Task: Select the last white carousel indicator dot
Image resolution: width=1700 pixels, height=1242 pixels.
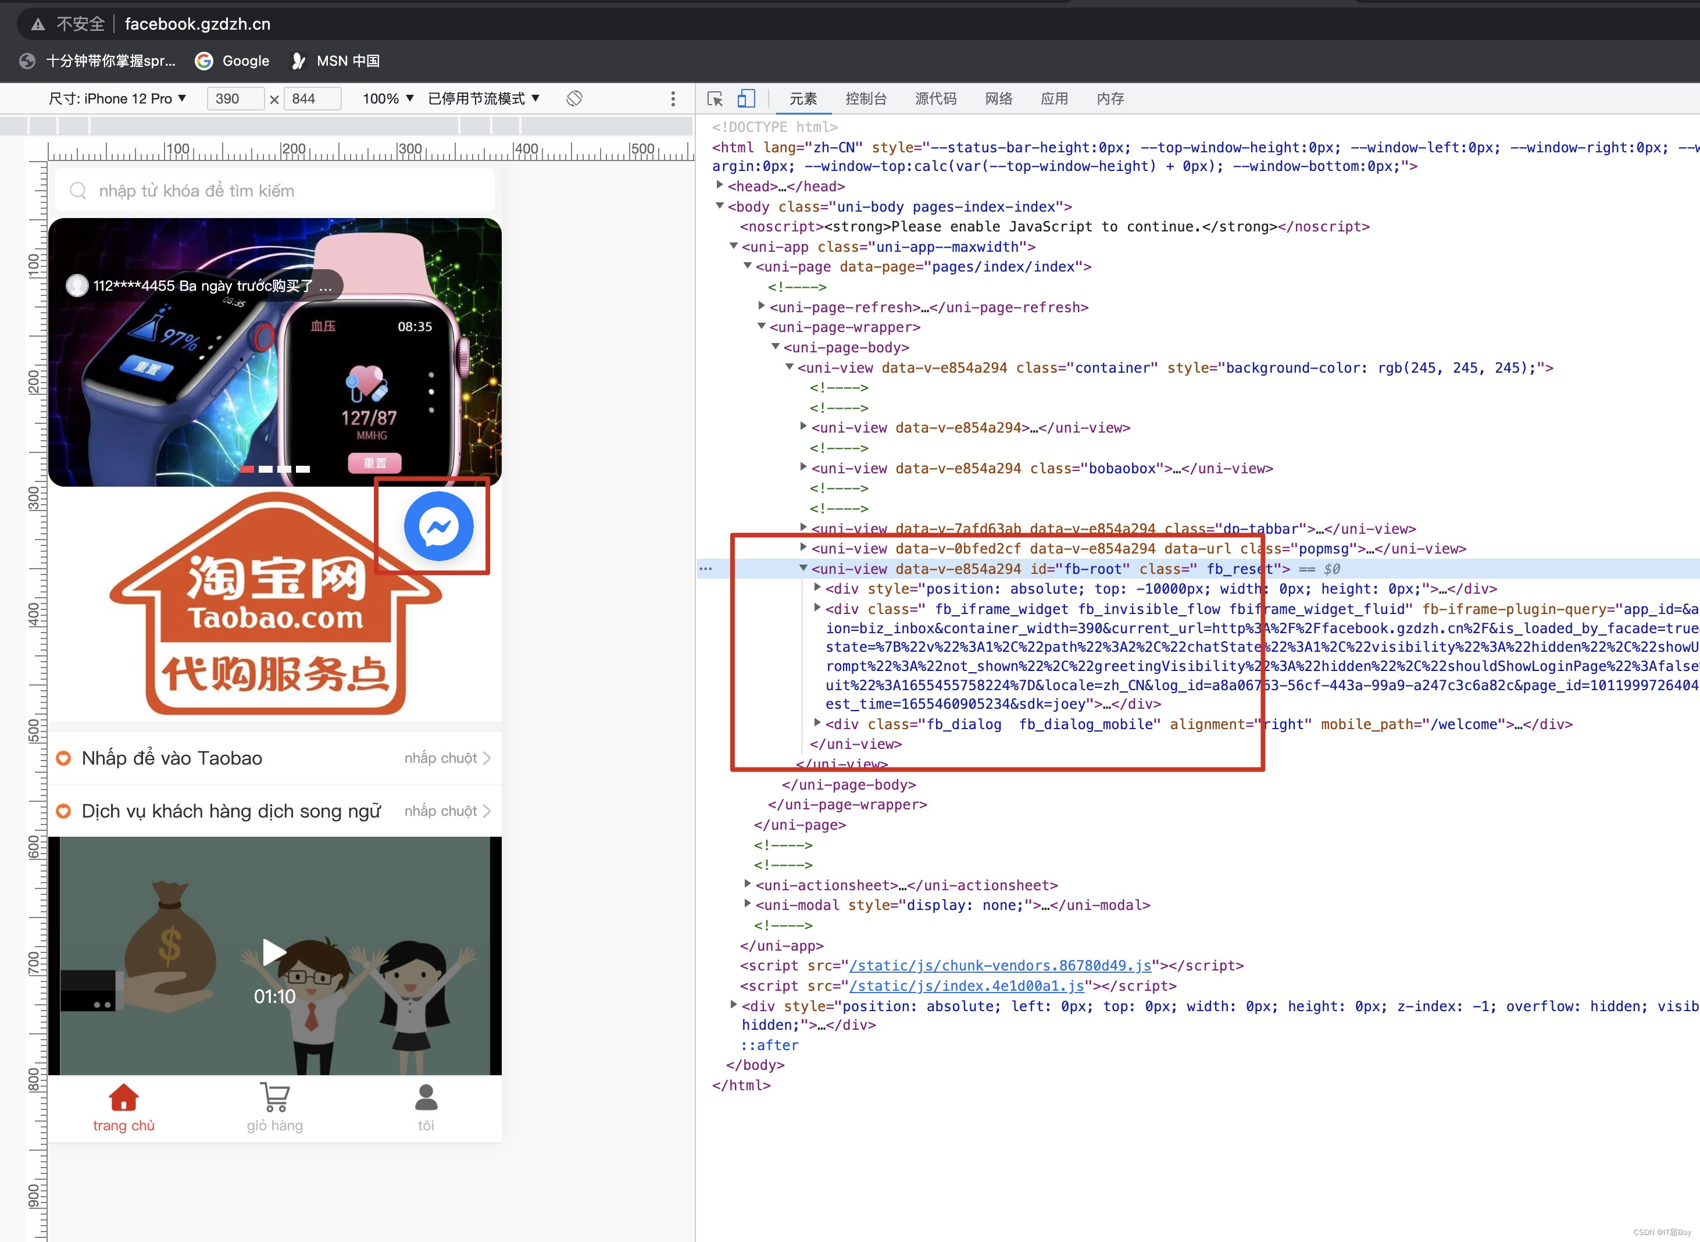Action: (x=303, y=469)
